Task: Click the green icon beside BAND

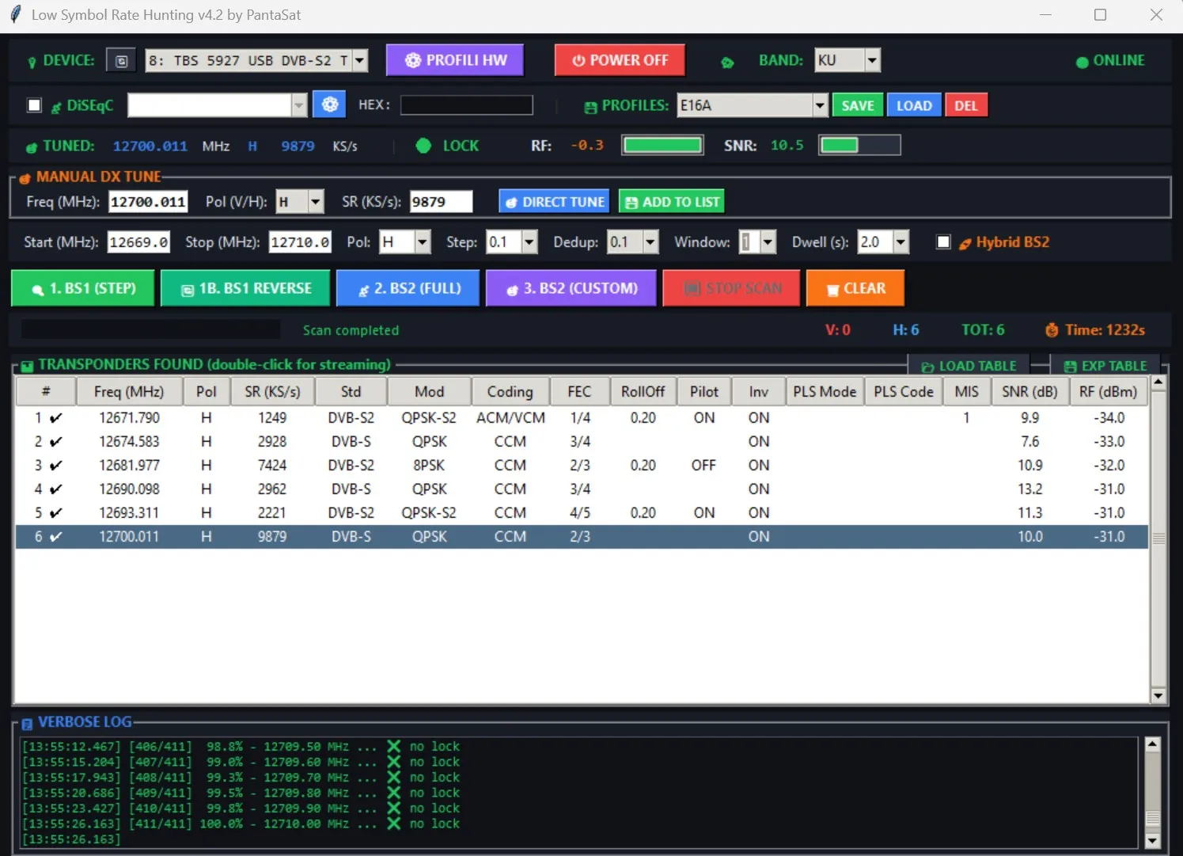Action: point(727,62)
